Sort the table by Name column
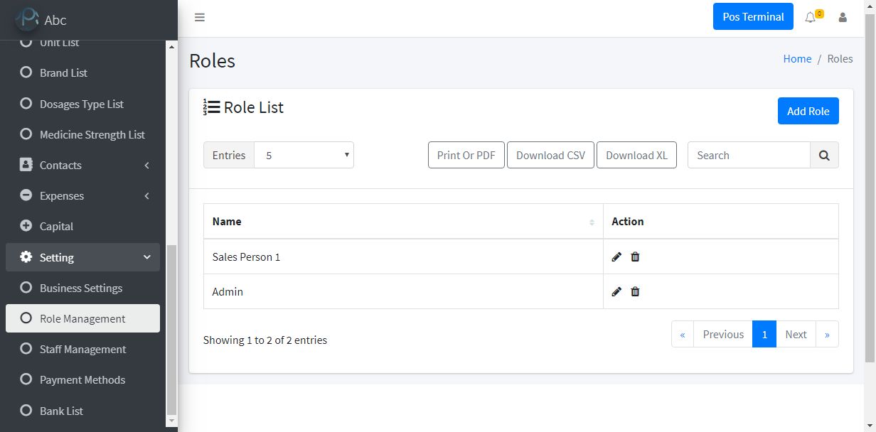The height and width of the screenshot is (432, 876). point(402,222)
